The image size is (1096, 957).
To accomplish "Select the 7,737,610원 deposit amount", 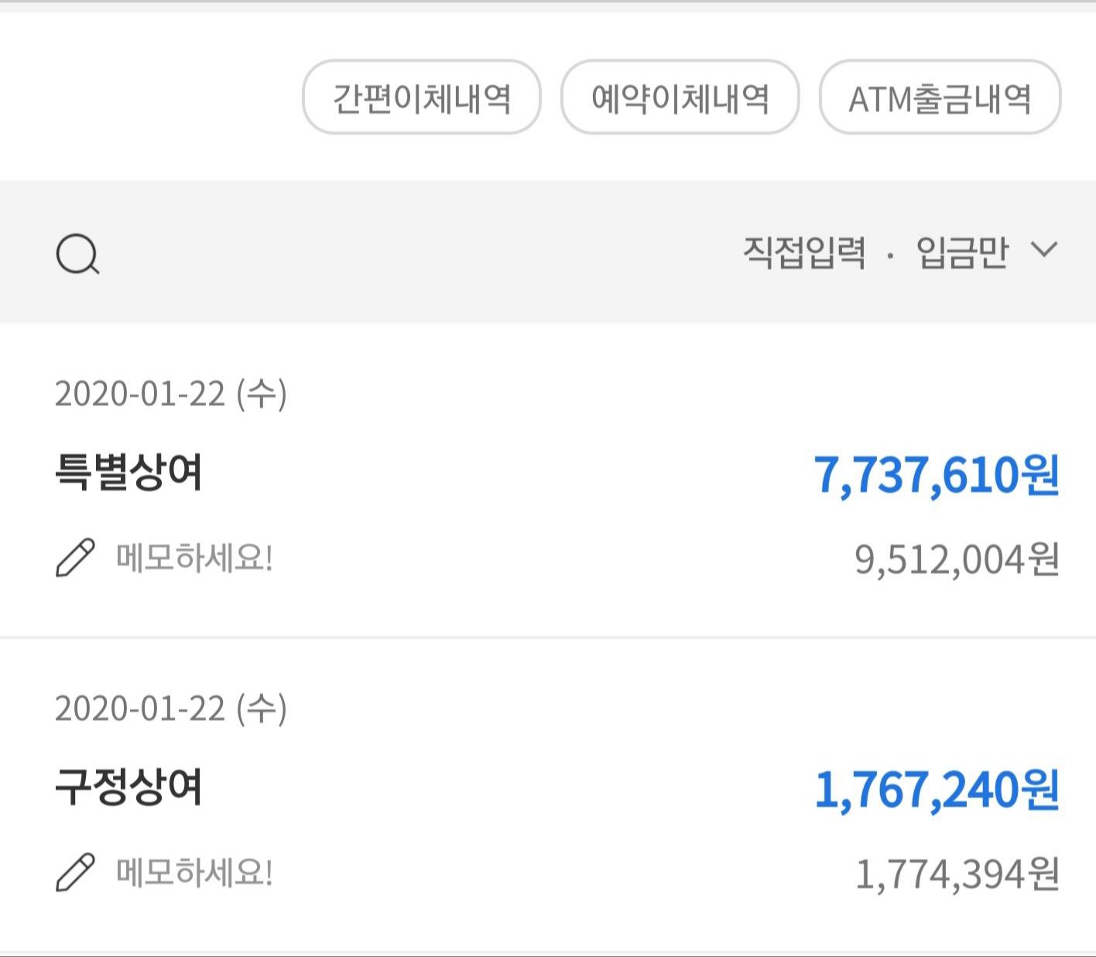I will (937, 475).
